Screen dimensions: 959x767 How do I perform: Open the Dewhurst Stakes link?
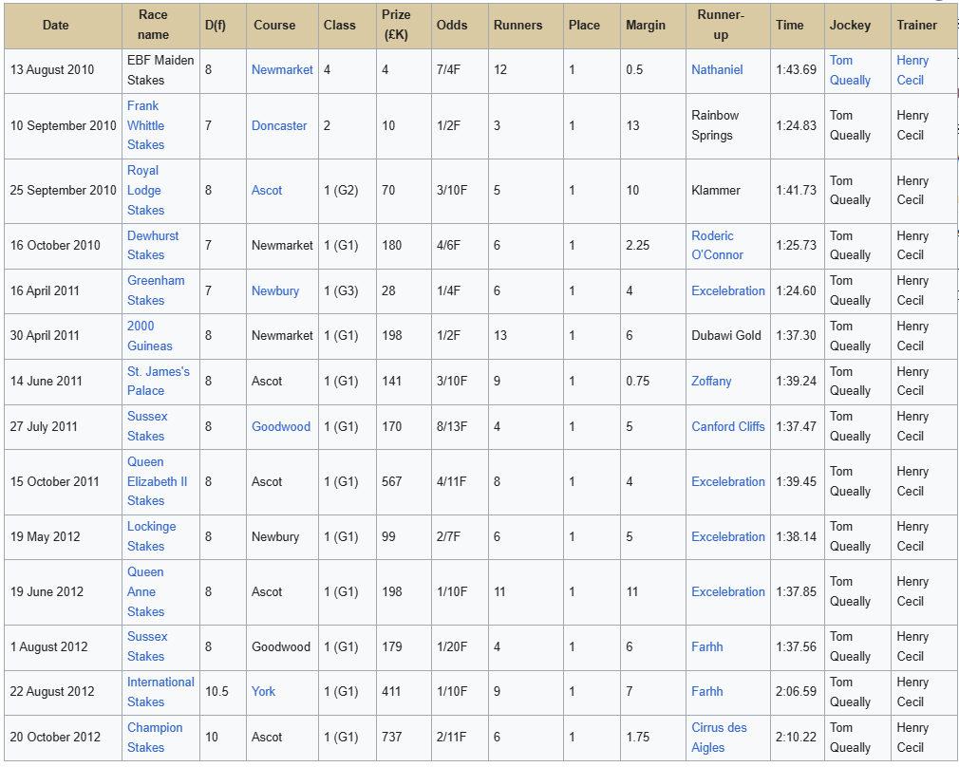(x=153, y=245)
